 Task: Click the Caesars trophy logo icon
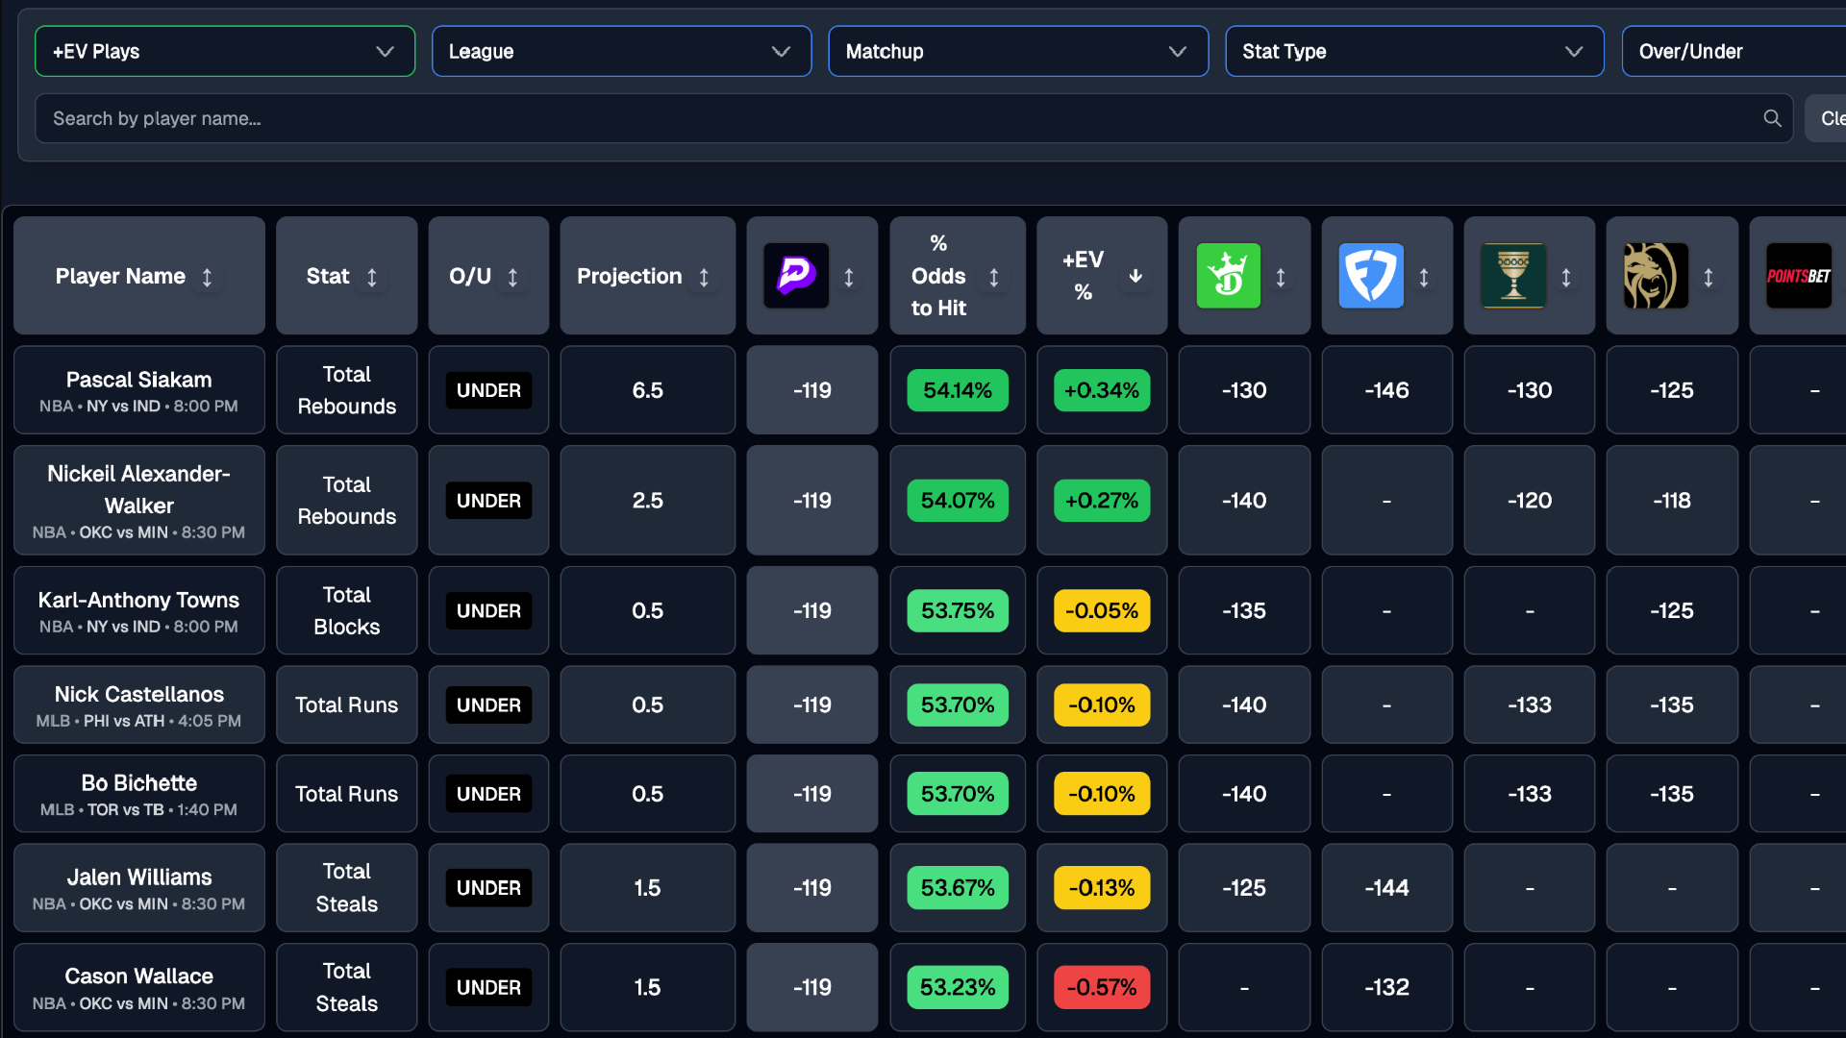(1513, 276)
